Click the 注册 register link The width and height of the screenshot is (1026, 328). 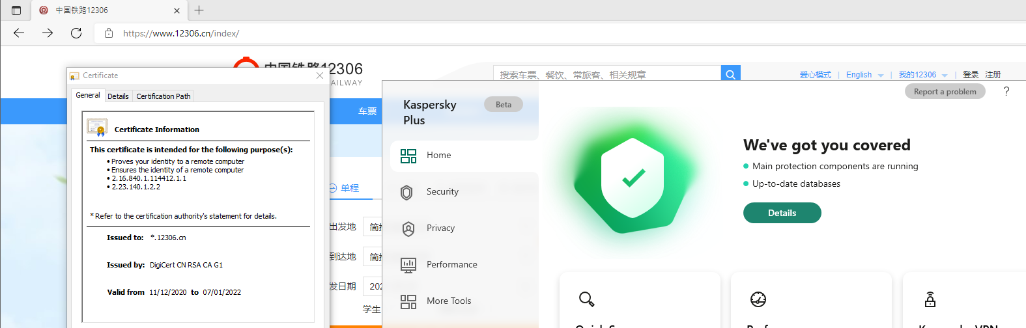click(993, 75)
